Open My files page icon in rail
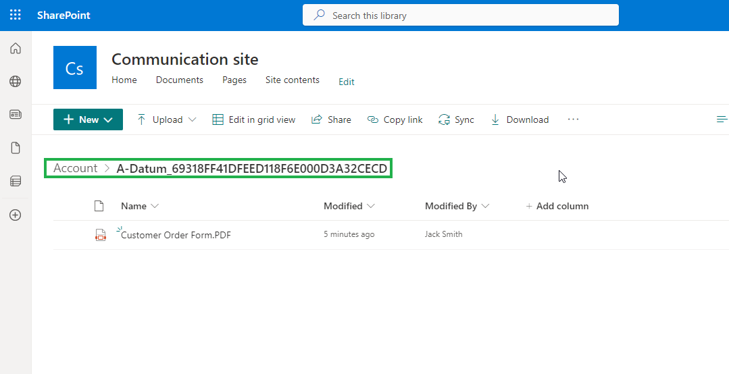729x374 pixels. coord(16,148)
